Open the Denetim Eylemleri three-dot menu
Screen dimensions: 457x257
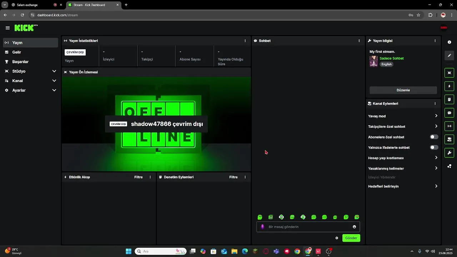[245, 177]
